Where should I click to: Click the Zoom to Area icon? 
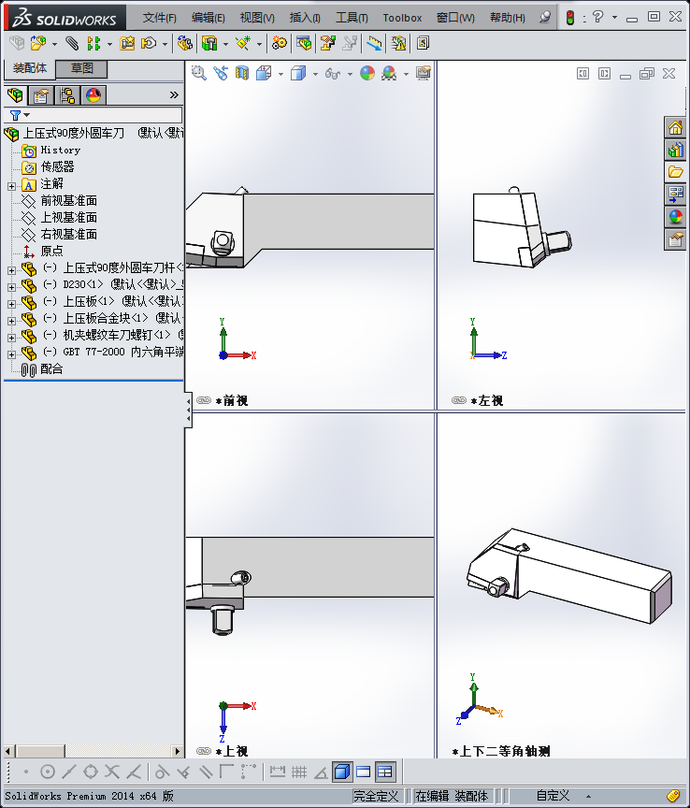(x=198, y=73)
